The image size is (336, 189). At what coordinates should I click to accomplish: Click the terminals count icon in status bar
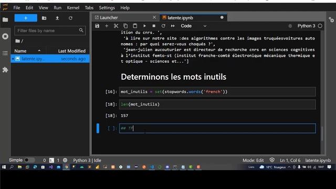[51, 160]
